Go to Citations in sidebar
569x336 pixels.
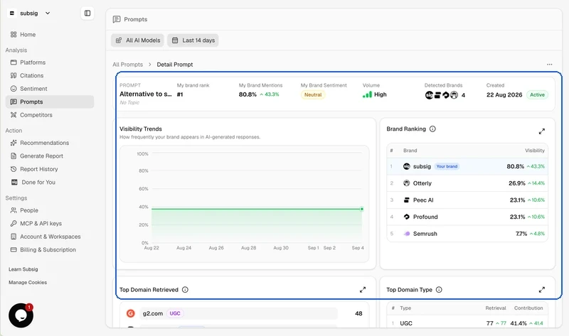tap(31, 75)
